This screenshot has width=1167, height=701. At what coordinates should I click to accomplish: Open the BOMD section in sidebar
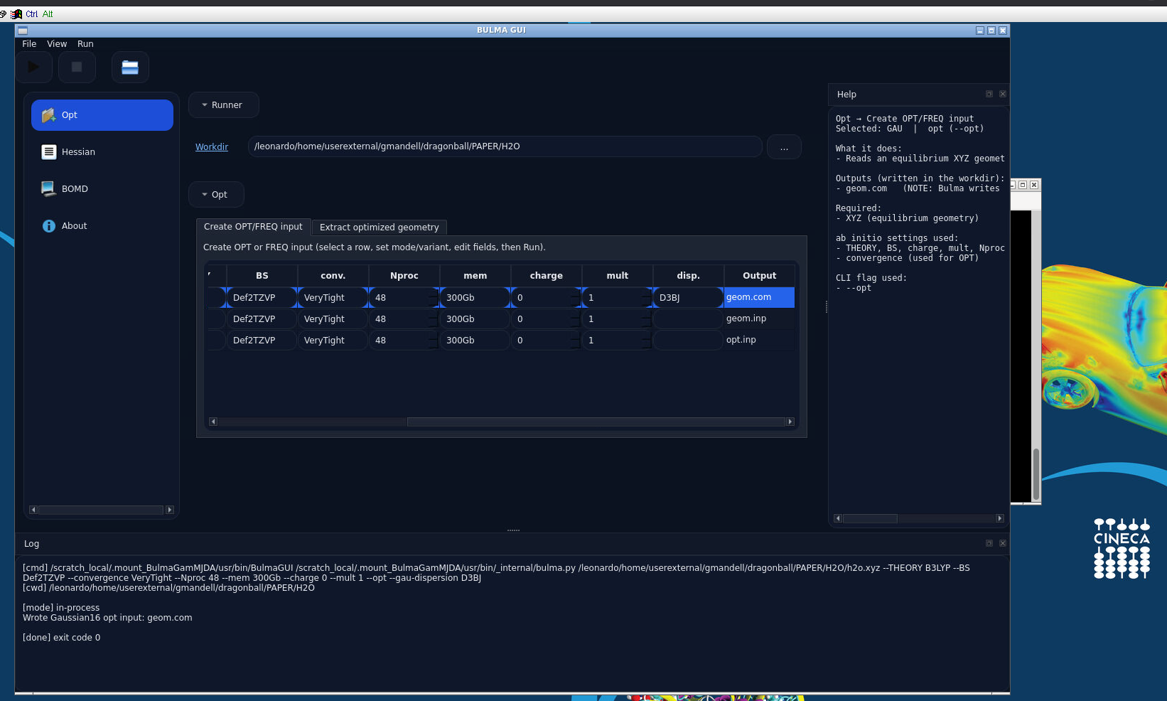(x=102, y=189)
